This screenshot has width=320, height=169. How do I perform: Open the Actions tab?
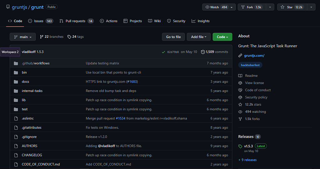(108, 21)
